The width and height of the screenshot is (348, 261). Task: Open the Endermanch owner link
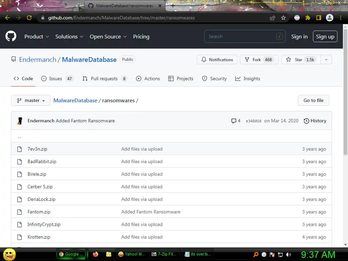click(38, 59)
